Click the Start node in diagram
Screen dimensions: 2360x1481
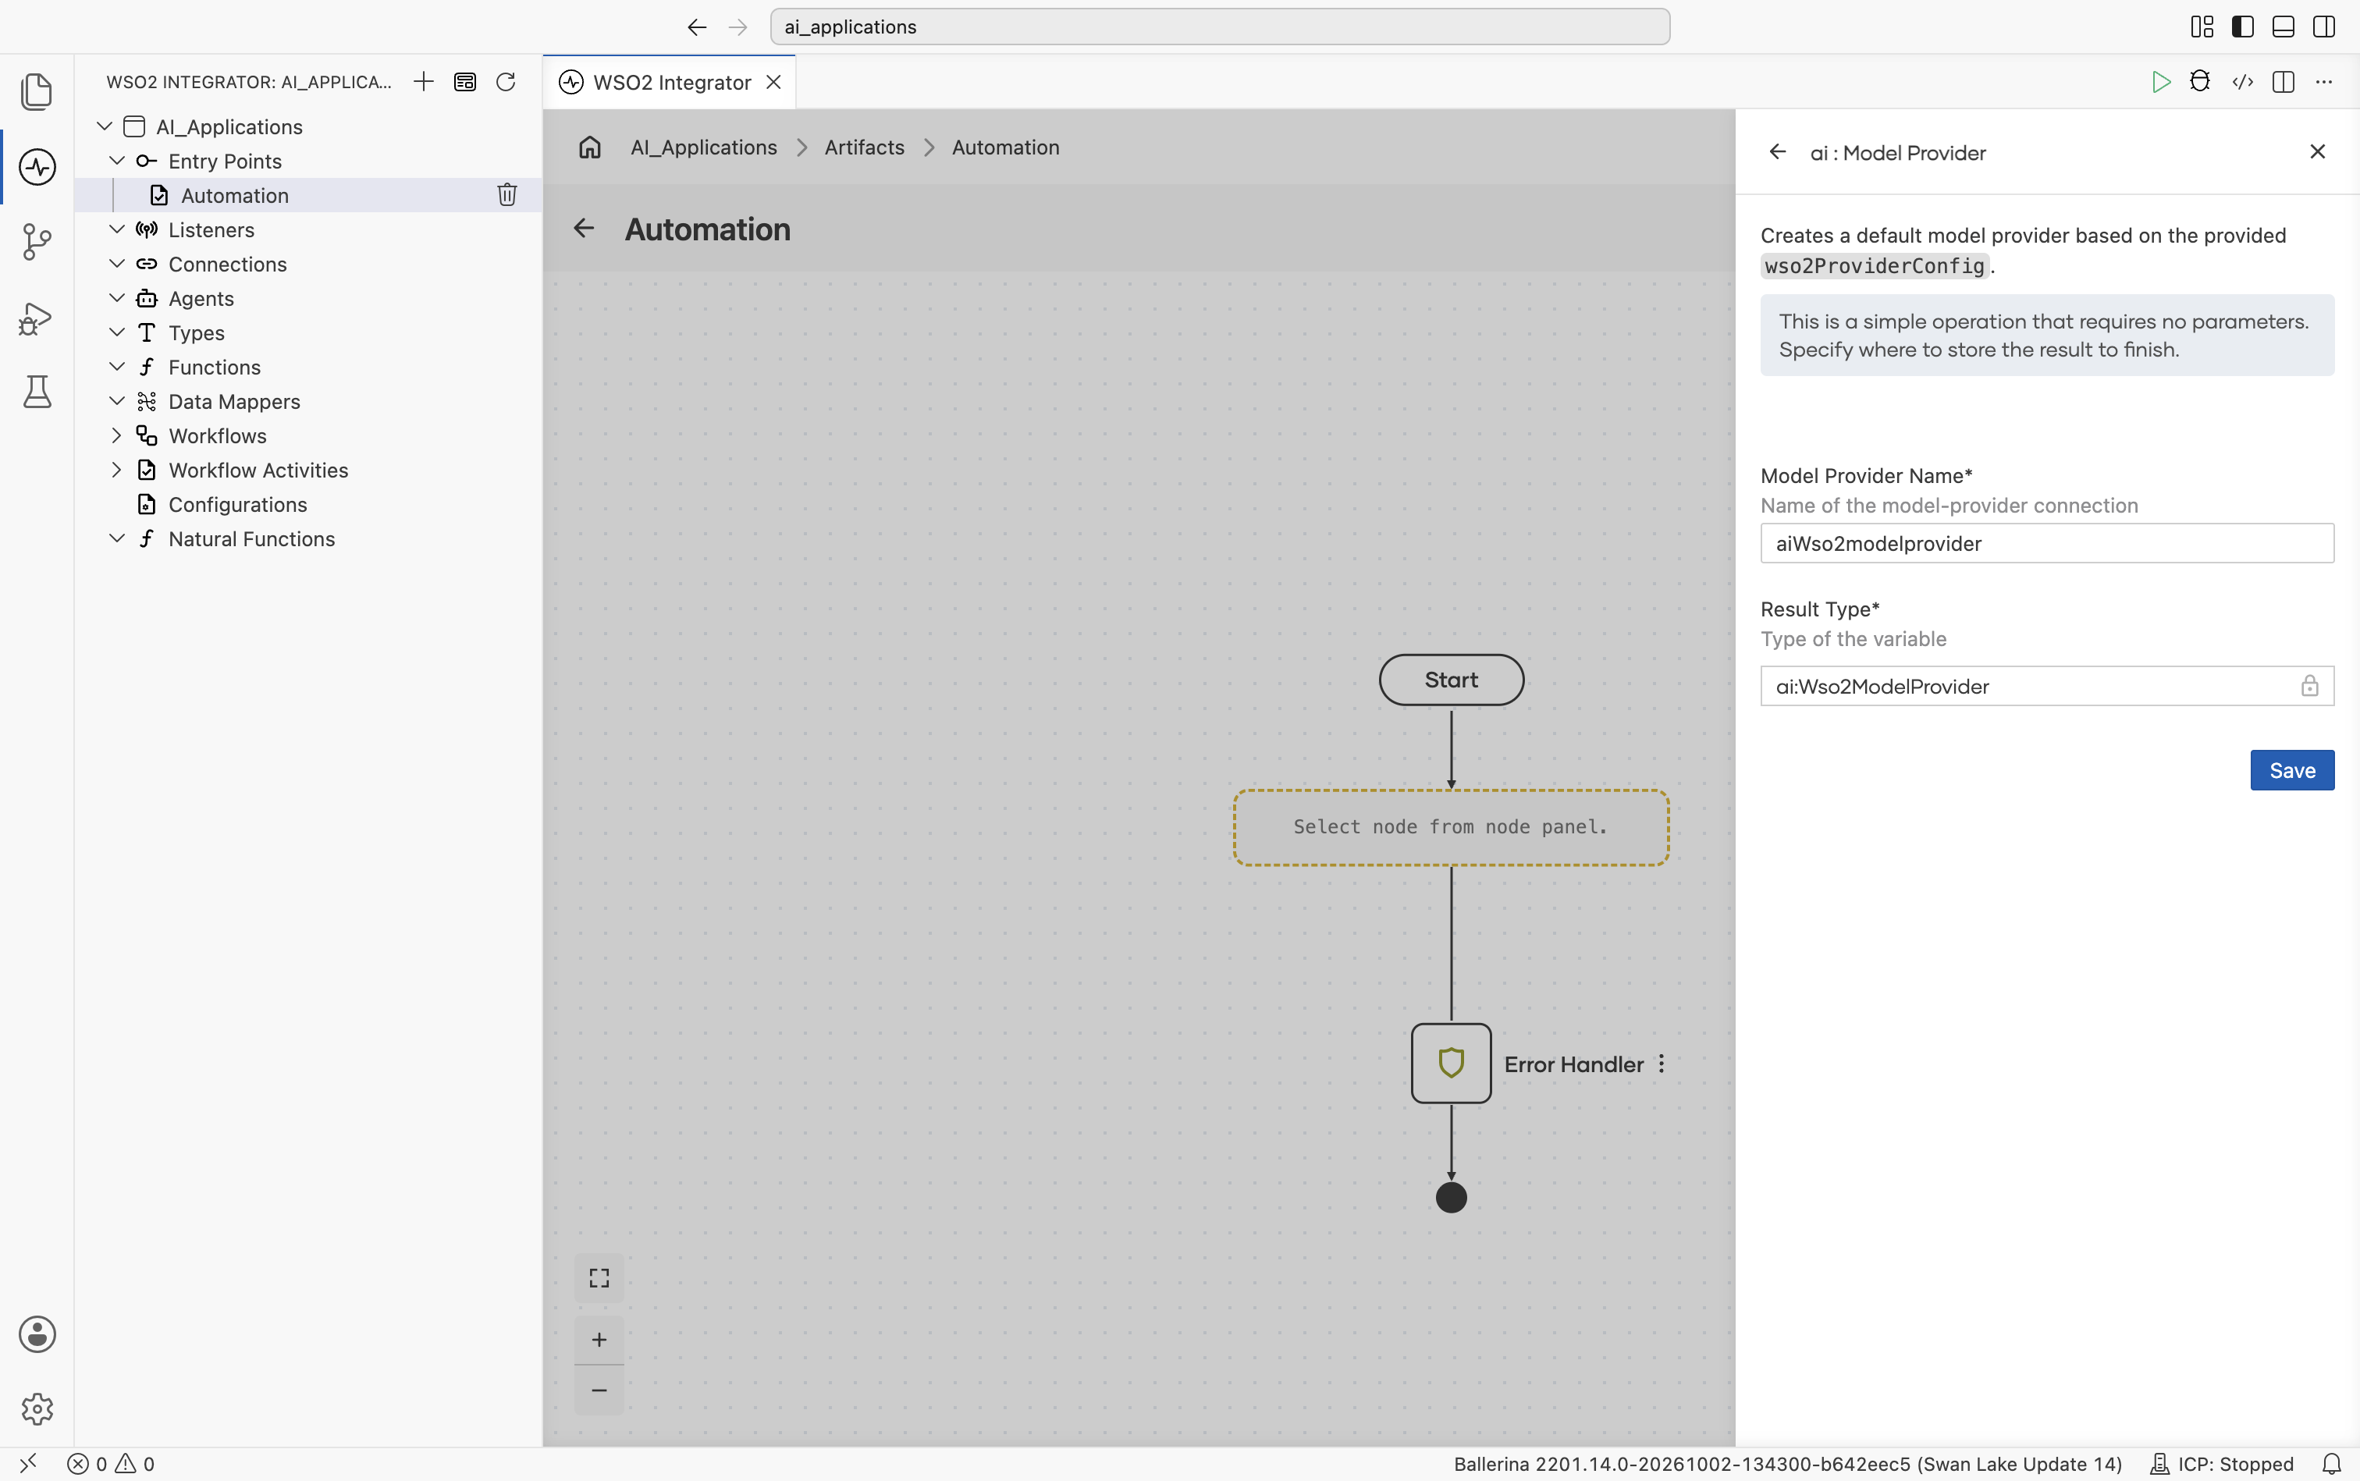tap(1451, 680)
